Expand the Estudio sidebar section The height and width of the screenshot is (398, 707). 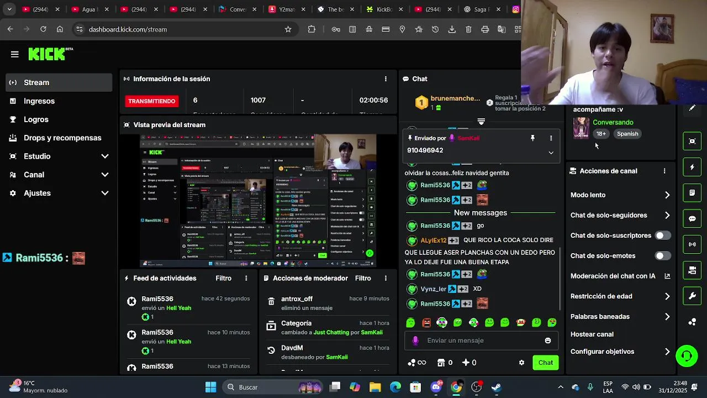(x=59, y=156)
